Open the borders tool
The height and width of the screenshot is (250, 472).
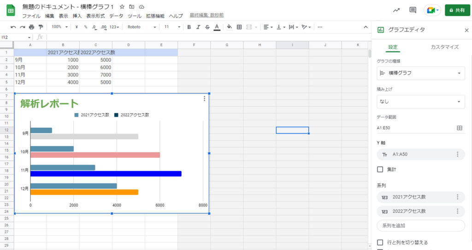239,27
